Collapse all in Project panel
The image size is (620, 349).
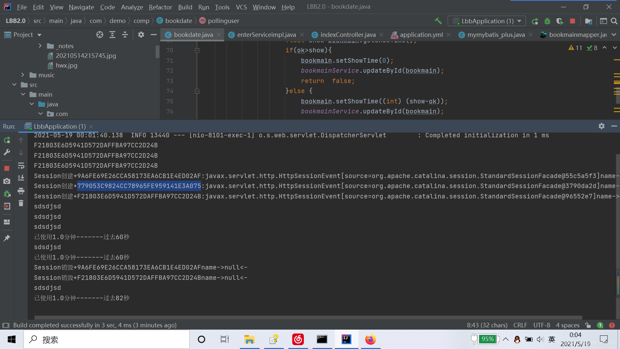[x=125, y=35]
